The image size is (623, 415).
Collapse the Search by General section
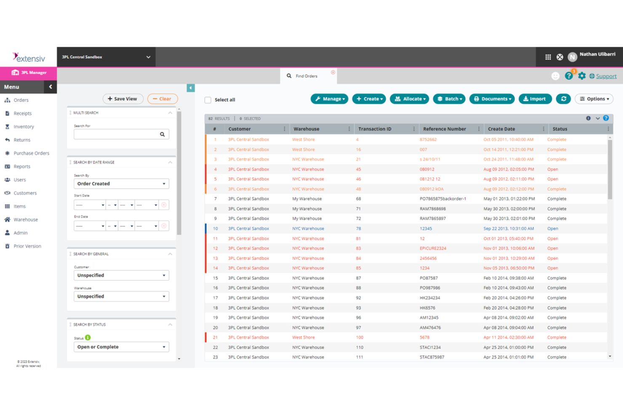tap(170, 254)
